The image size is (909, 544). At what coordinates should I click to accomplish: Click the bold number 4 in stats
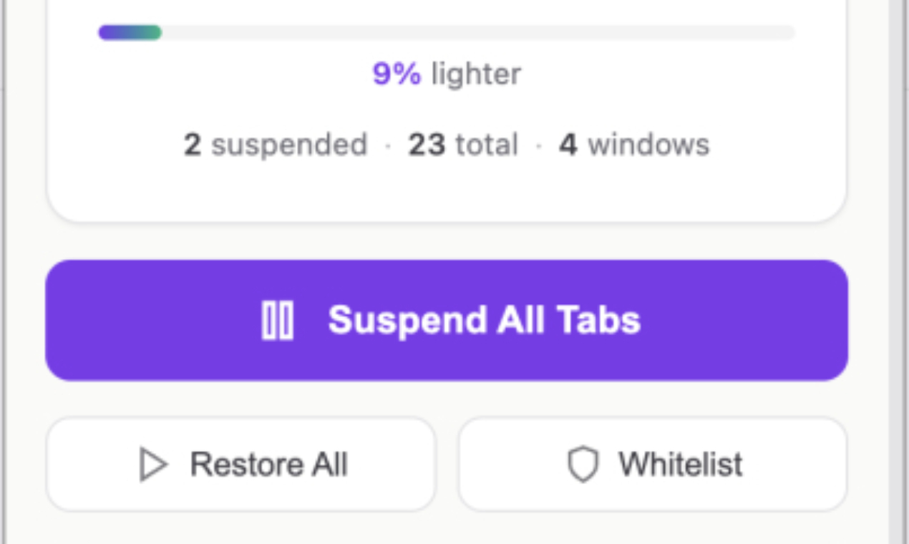coord(568,145)
